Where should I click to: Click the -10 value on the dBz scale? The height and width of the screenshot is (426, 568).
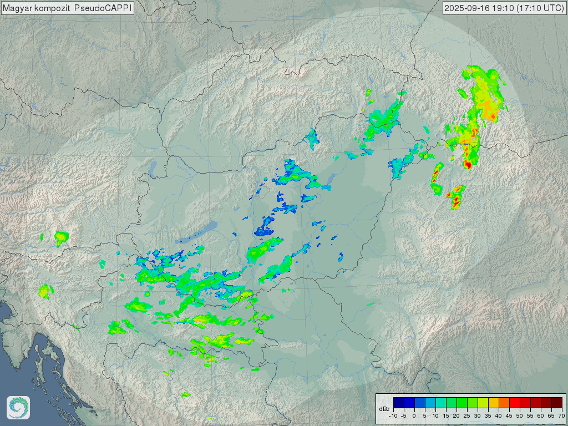point(393,416)
